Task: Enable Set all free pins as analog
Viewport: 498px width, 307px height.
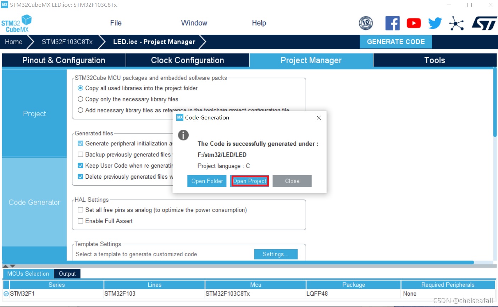Action: tap(81, 210)
